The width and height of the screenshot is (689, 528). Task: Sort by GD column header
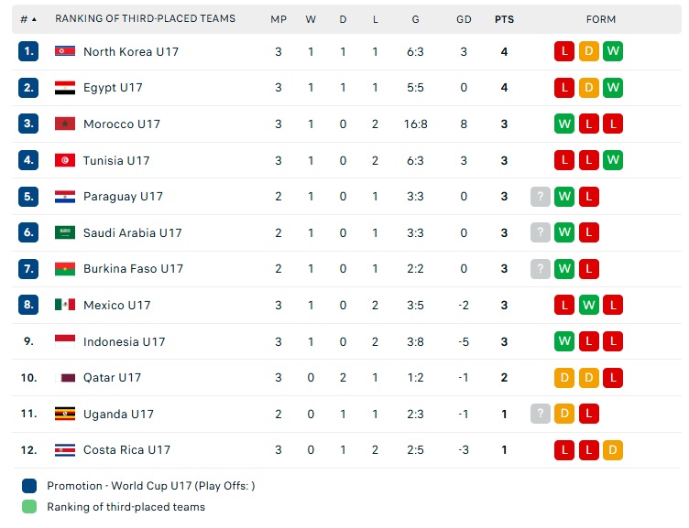pyautogui.click(x=464, y=19)
